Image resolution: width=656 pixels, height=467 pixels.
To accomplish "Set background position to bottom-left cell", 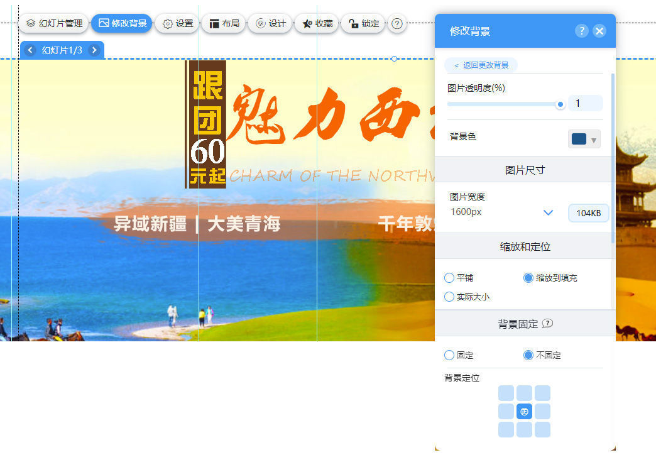I will 506,430.
